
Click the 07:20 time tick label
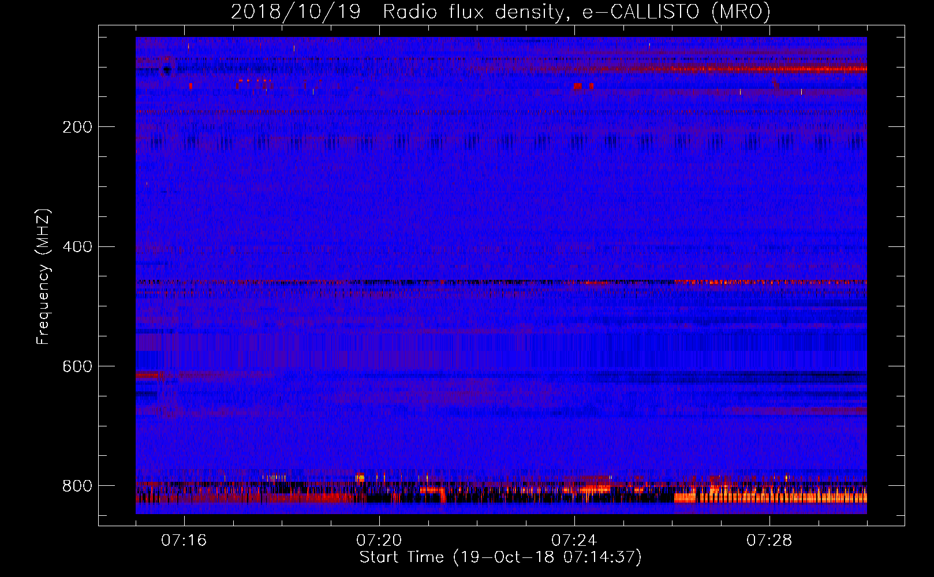(x=379, y=541)
